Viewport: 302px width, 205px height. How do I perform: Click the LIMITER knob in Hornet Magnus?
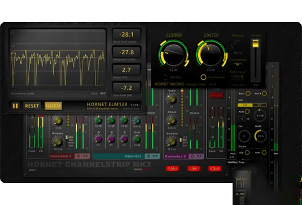coord(211,55)
